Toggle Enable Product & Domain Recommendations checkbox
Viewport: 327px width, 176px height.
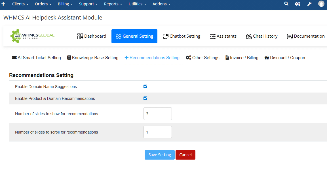click(x=145, y=98)
